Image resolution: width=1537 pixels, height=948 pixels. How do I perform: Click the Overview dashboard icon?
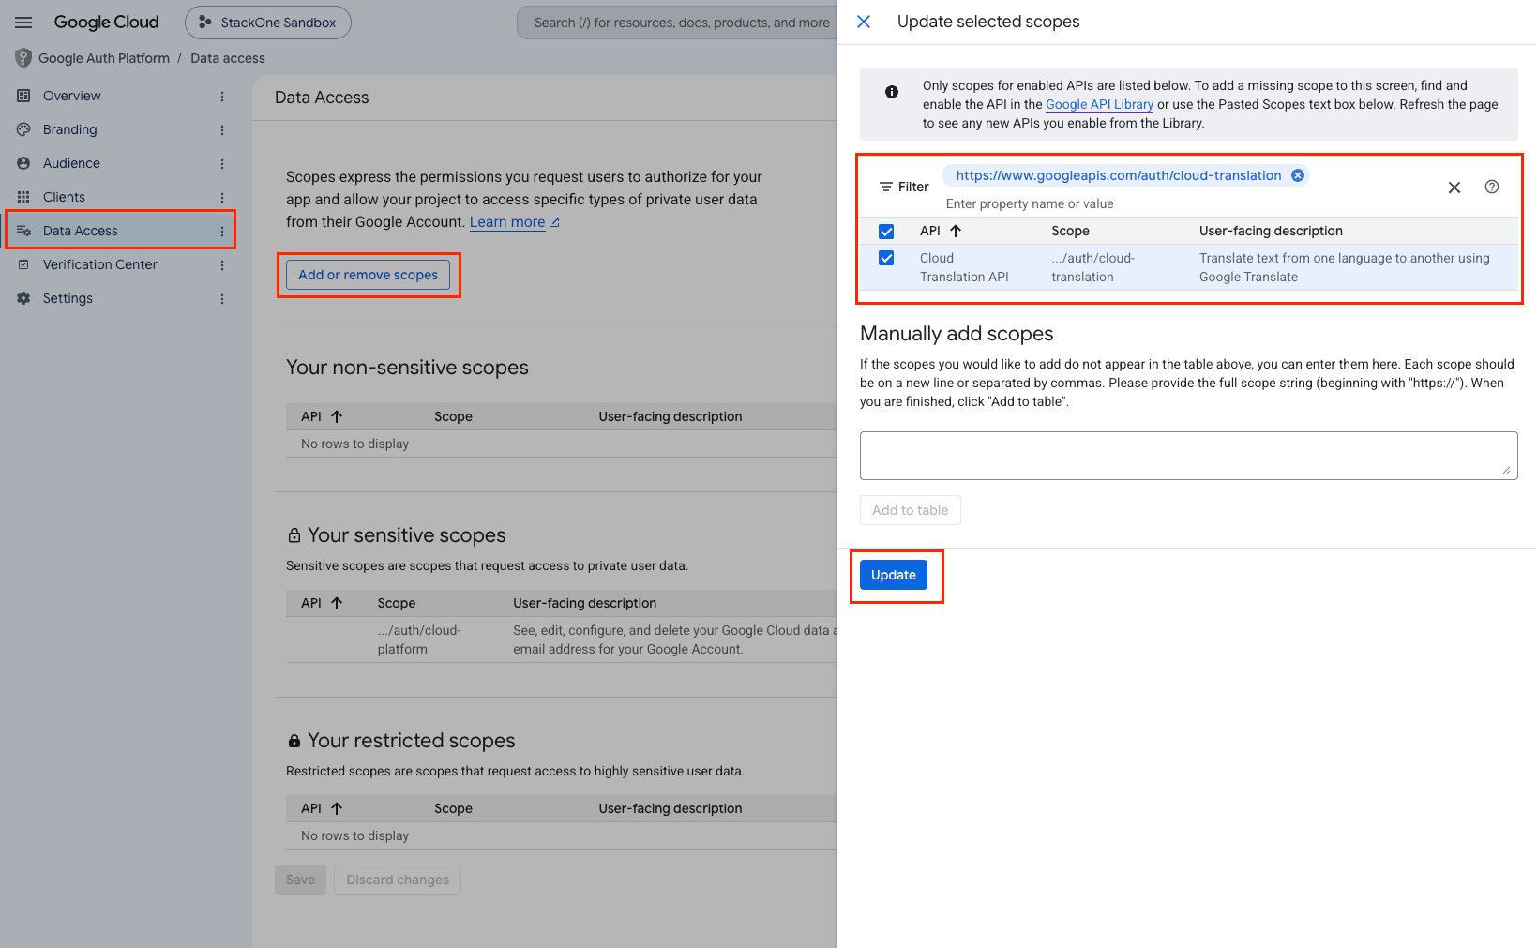23,96
